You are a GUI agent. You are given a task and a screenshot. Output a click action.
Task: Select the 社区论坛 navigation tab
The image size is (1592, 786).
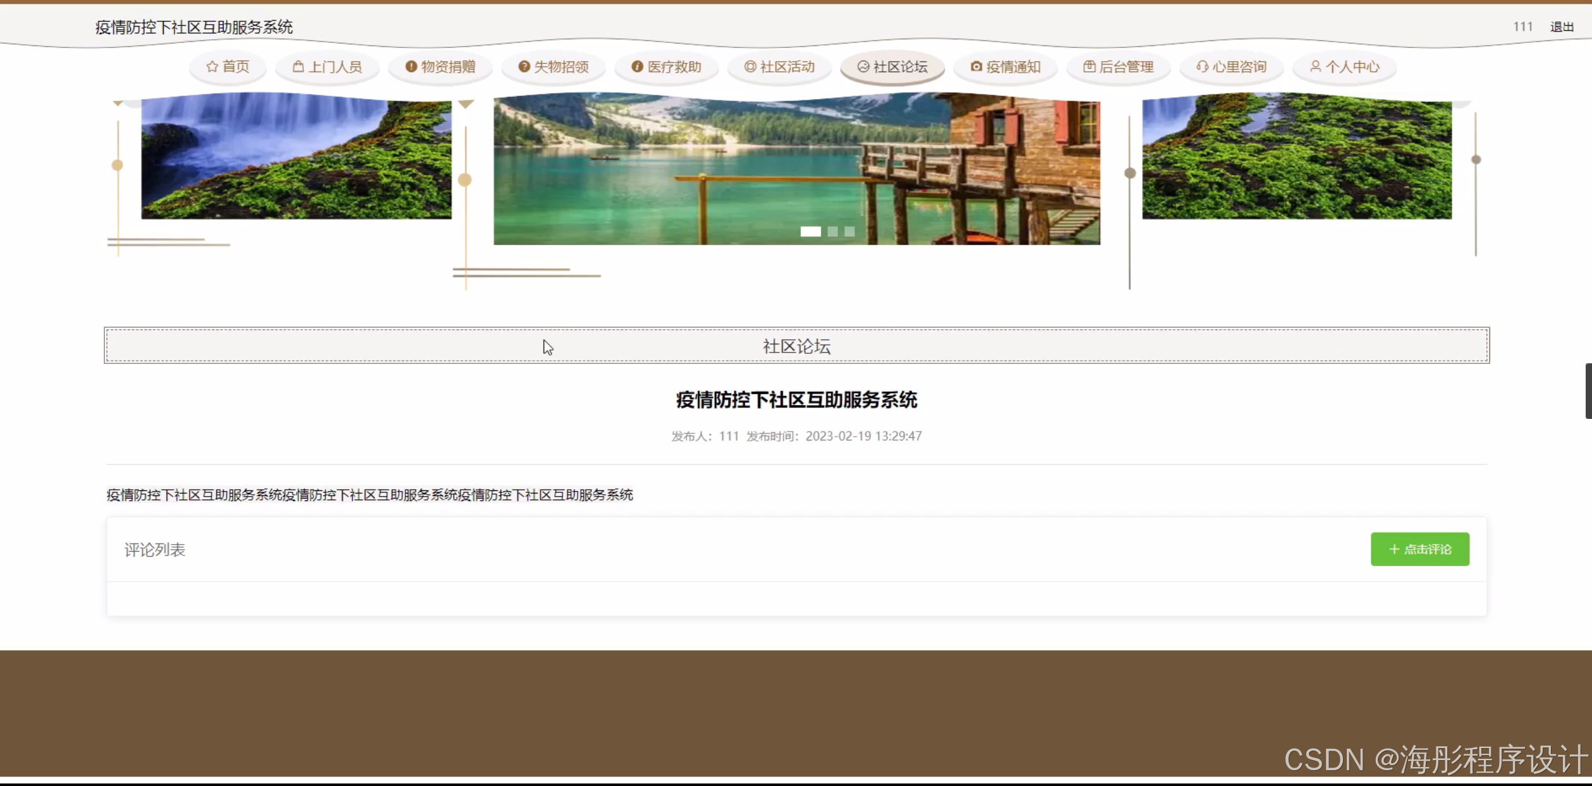pos(892,67)
